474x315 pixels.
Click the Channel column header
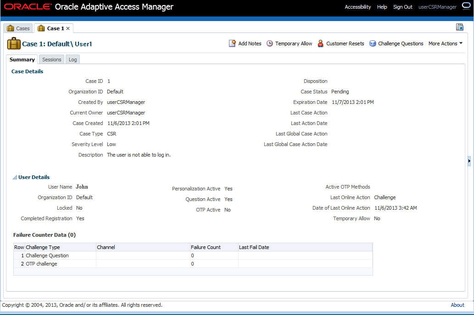click(x=143, y=247)
